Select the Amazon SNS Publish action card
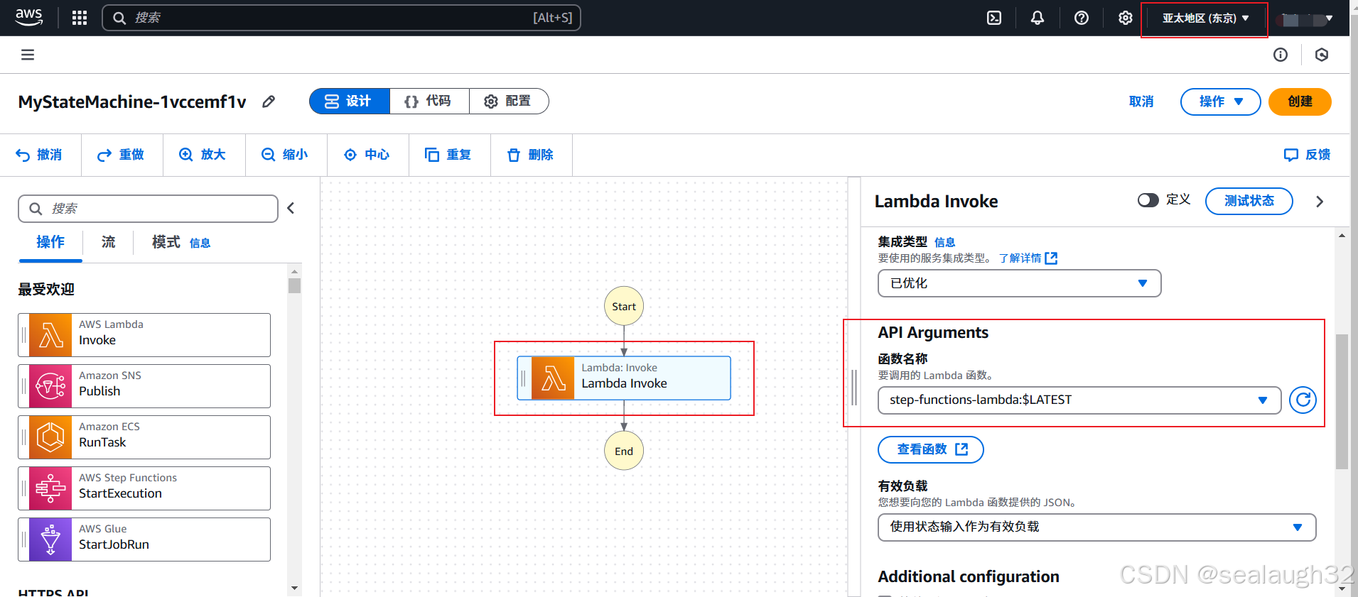 [144, 386]
